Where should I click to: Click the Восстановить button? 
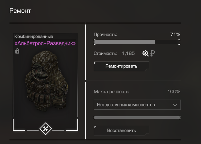coord(122,131)
